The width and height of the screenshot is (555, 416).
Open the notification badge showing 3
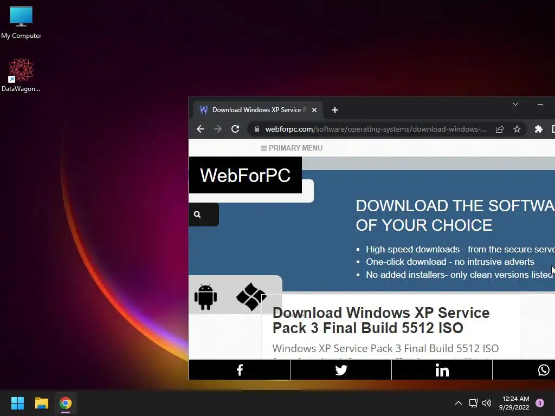coord(540,403)
